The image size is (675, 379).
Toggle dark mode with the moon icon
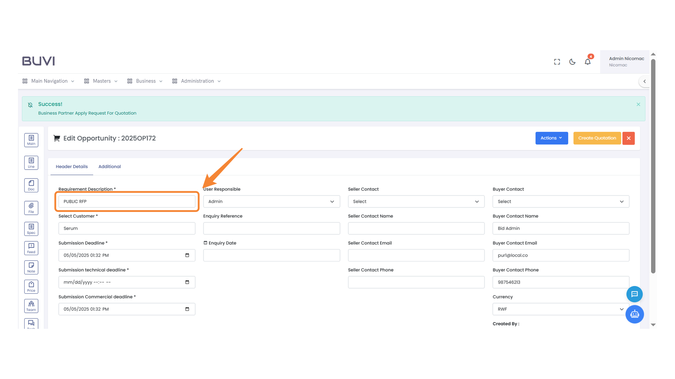[572, 61]
